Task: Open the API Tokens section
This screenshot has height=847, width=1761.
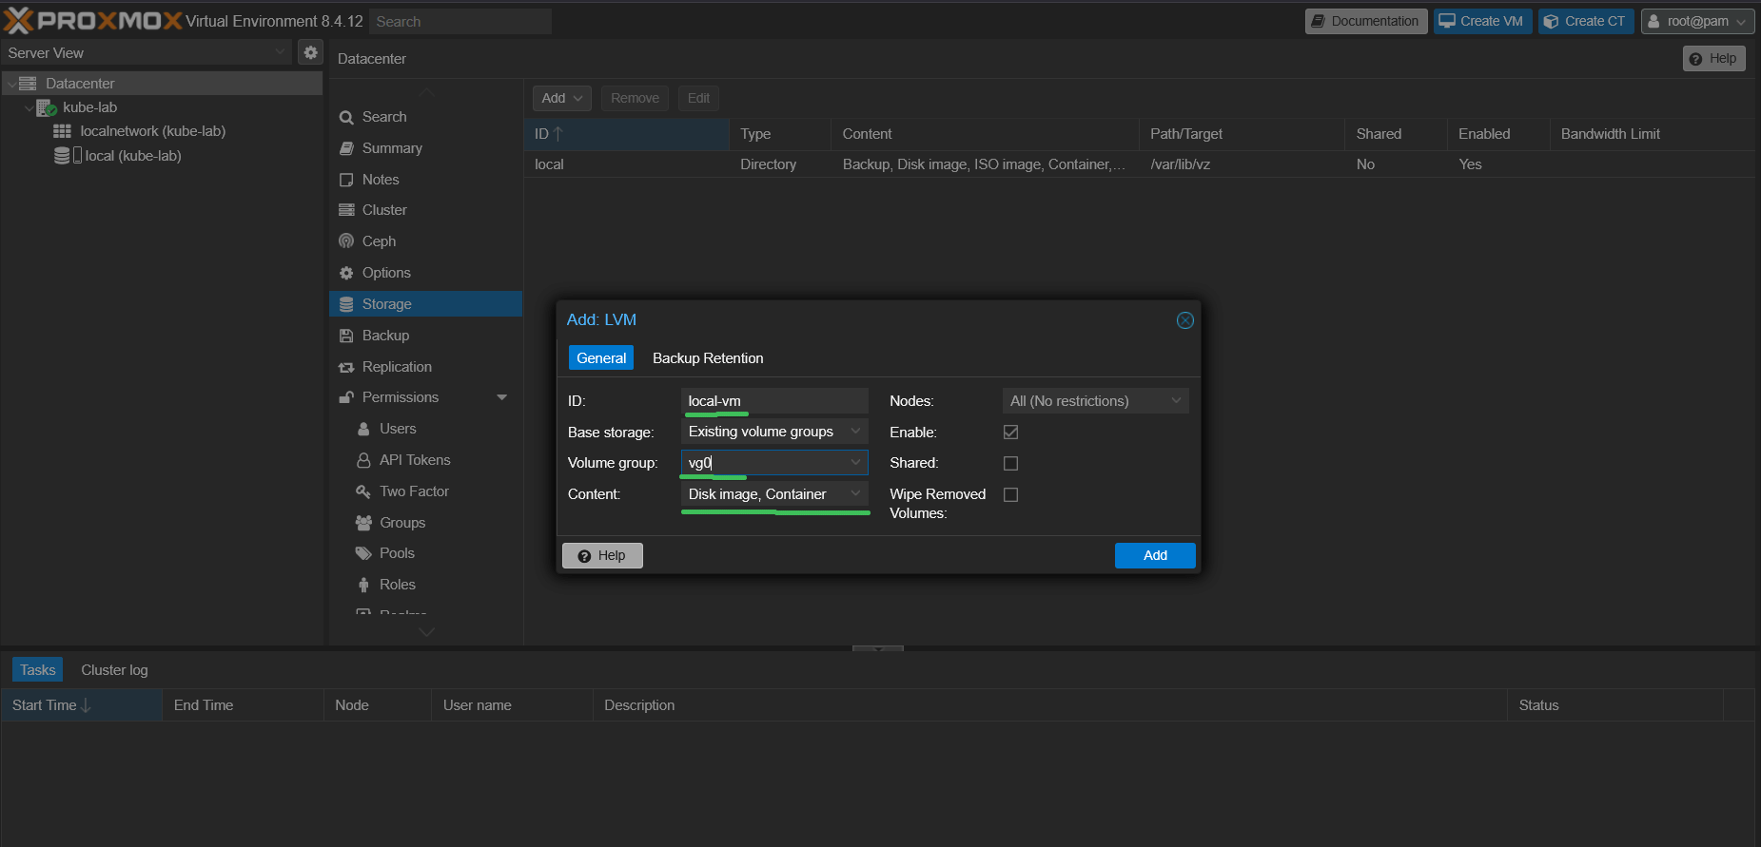Action: (415, 460)
